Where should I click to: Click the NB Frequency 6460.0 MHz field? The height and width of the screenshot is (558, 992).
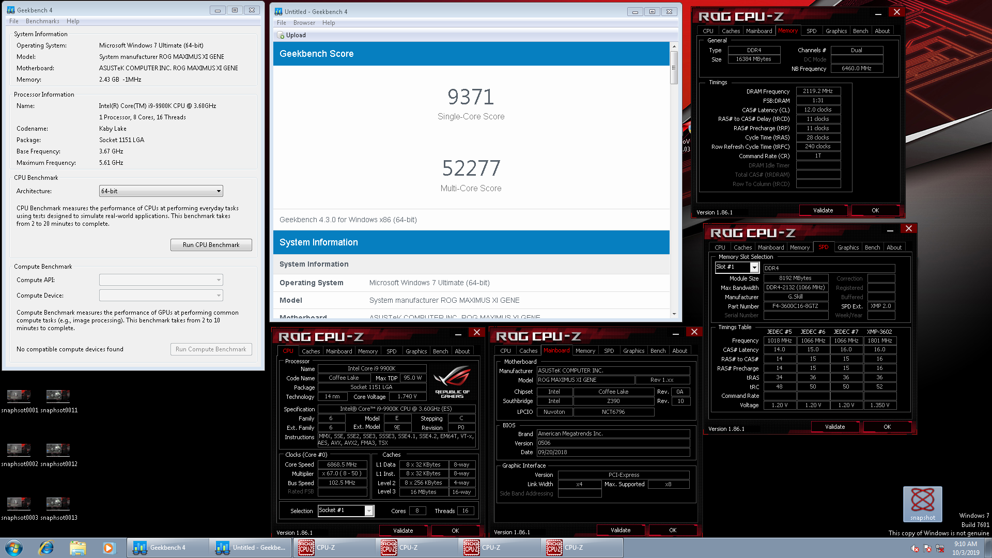[x=857, y=68]
